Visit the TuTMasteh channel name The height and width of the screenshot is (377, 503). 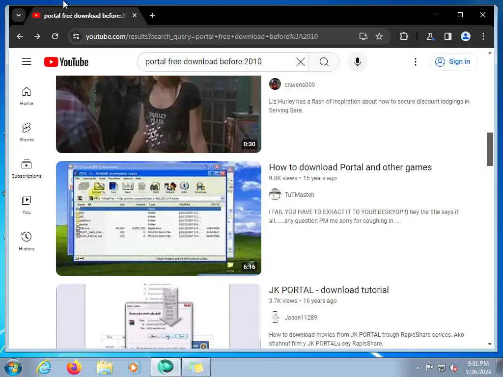[x=299, y=194]
